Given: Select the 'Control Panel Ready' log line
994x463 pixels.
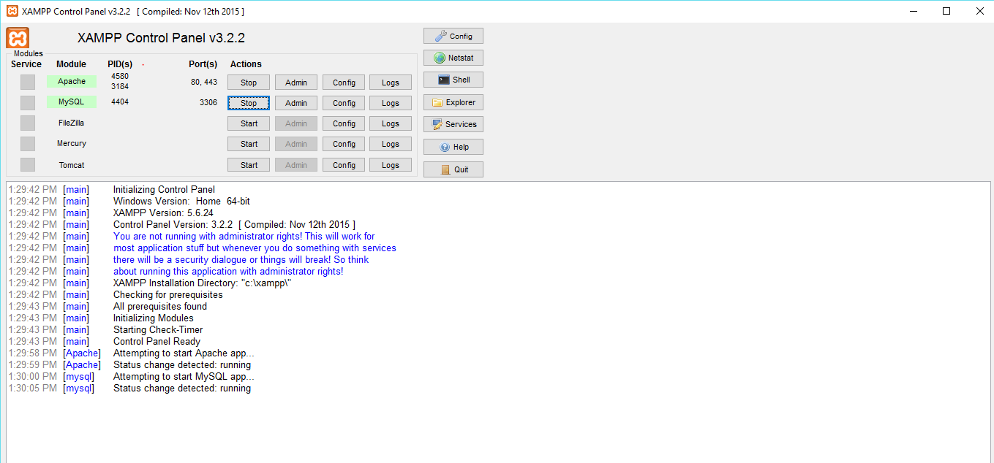Looking at the screenshot, I should (x=157, y=341).
